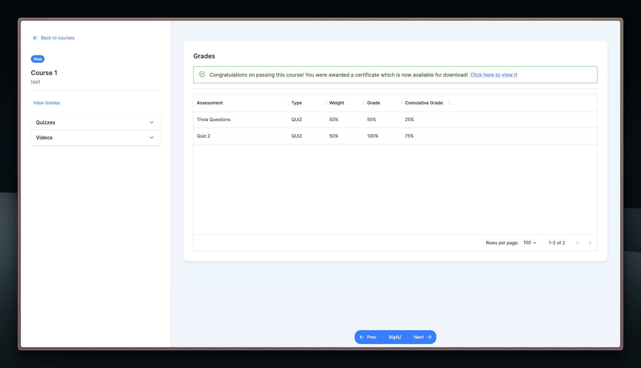Go to the previous table page chevron

click(x=577, y=242)
